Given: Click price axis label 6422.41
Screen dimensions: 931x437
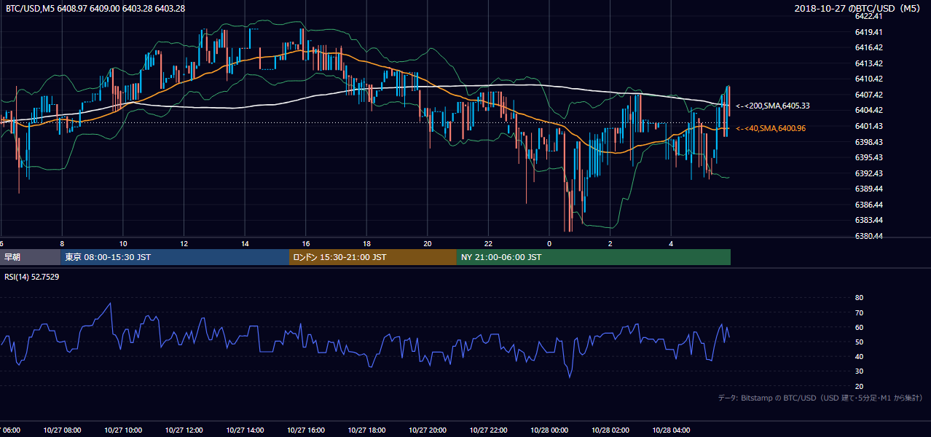Looking at the screenshot, I should 869,16.
